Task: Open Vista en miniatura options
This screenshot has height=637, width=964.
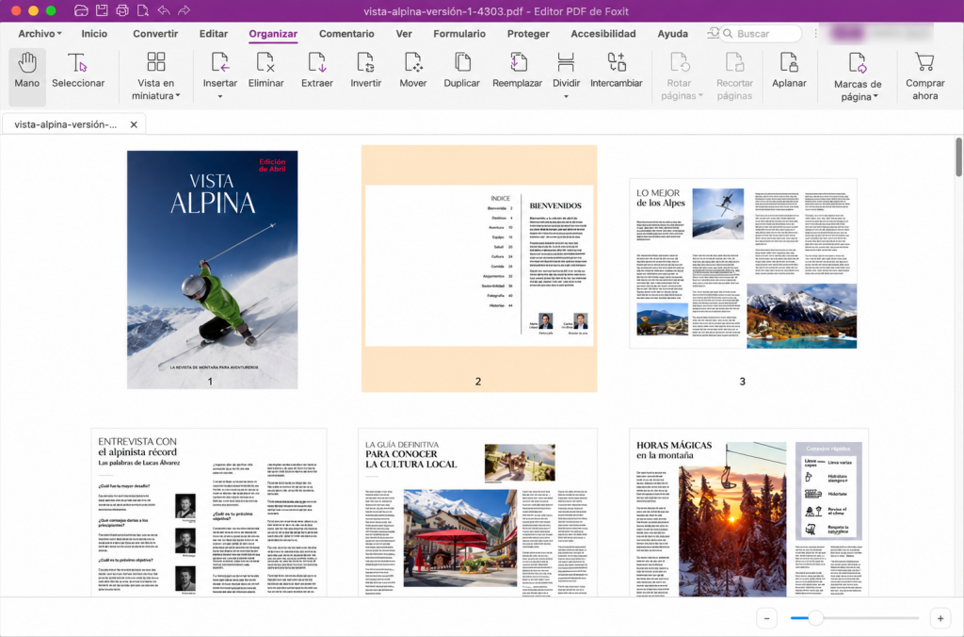Action: (x=156, y=76)
